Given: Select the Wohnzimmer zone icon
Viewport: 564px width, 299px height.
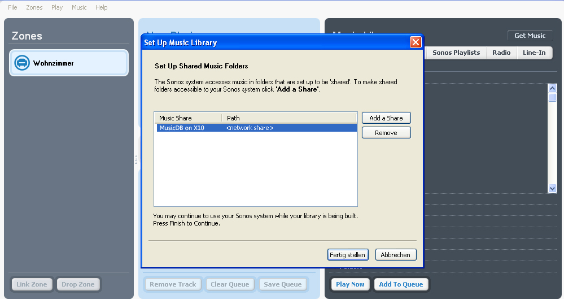Looking at the screenshot, I should pyautogui.click(x=22, y=63).
